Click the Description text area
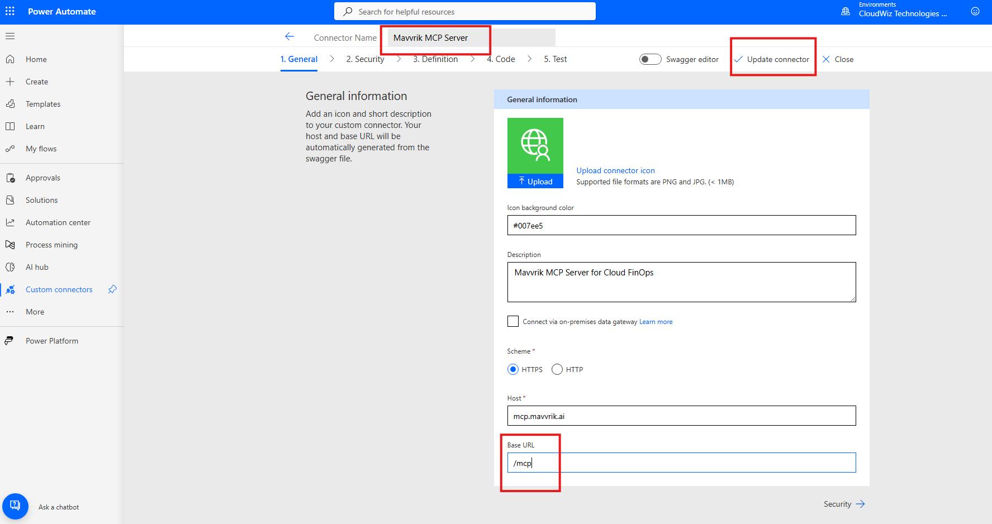992x524 pixels. pyautogui.click(x=681, y=282)
